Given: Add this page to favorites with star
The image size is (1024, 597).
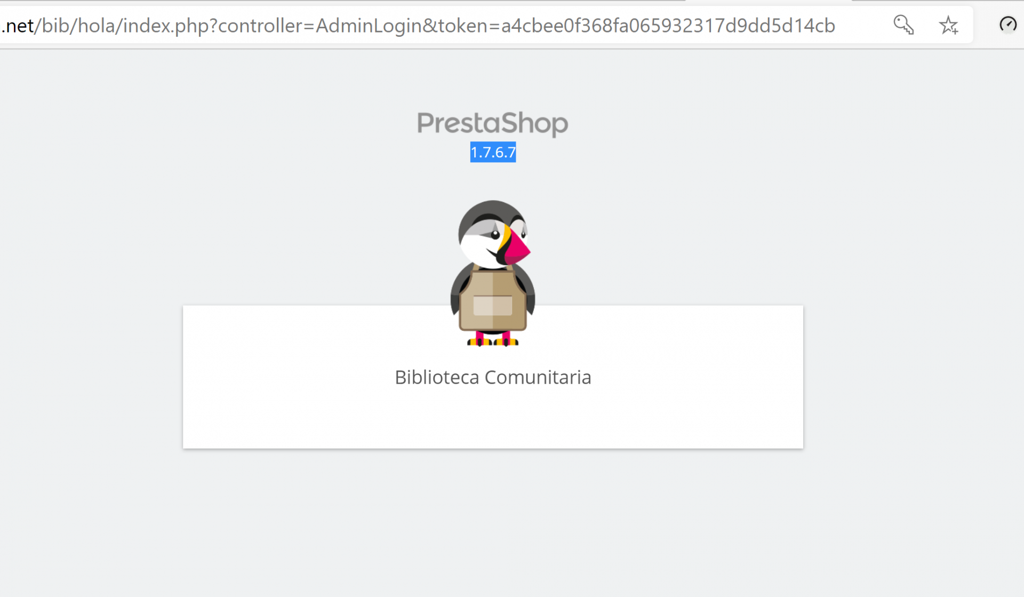Looking at the screenshot, I should 948,25.
